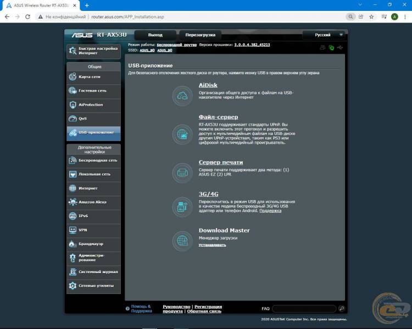Click the green network status icon
Viewport: 412px width, 329px height.
(x=332, y=48)
